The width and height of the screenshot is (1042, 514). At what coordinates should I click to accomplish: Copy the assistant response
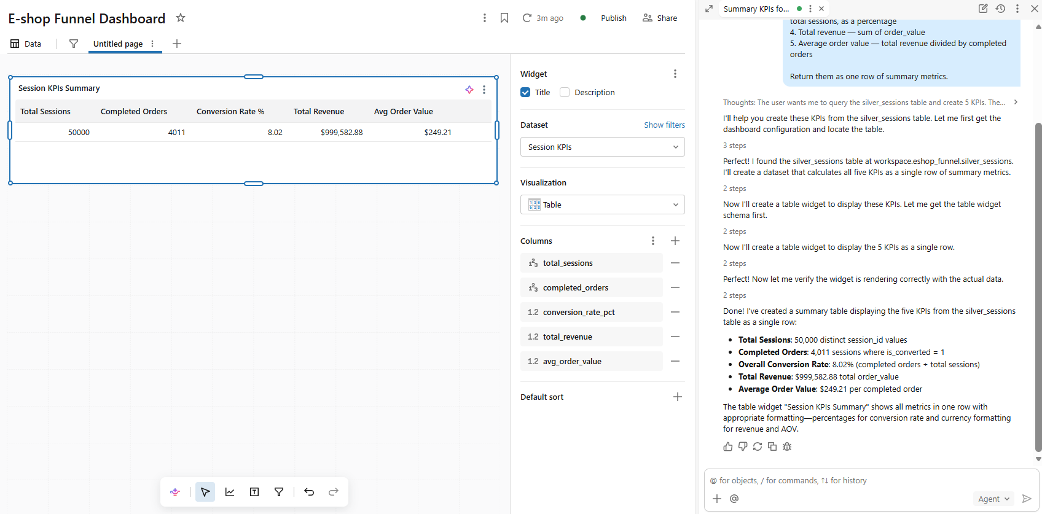[x=772, y=446]
